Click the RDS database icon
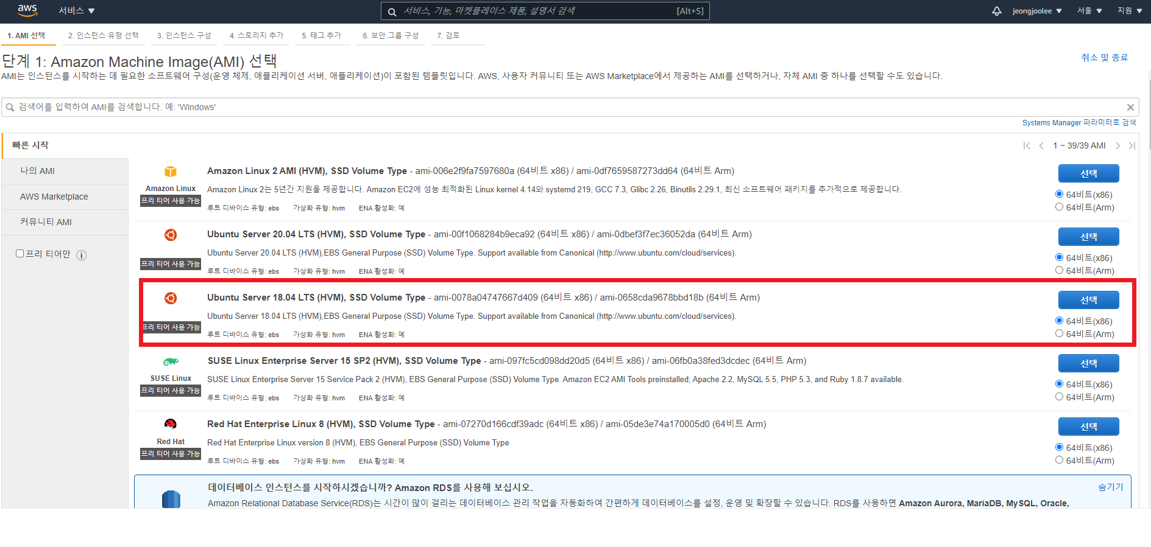This screenshot has width=1151, height=547. click(171, 499)
